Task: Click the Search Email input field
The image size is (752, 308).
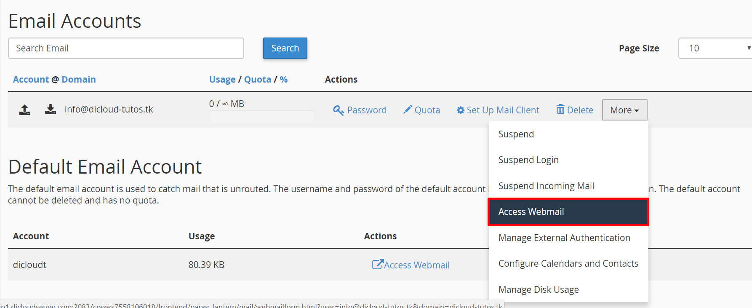Action: [126, 48]
